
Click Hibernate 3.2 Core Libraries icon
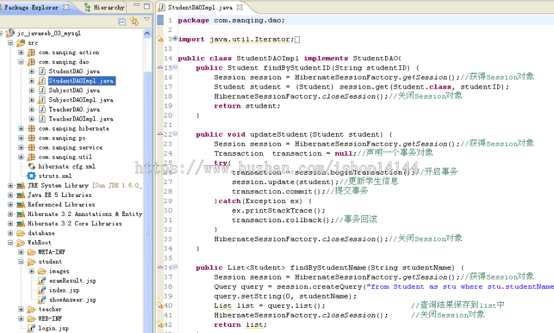pyautogui.click(x=21, y=223)
